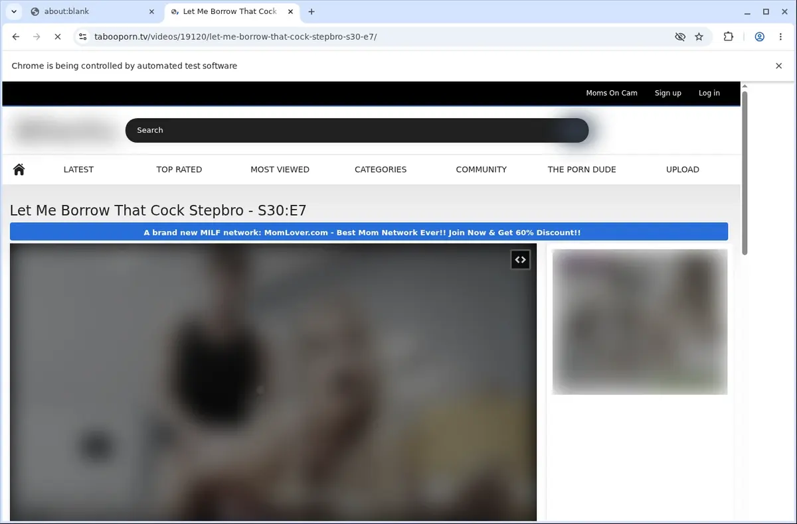797x524 pixels.
Task: Click the browser back arrow
Action: pyautogui.click(x=16, y=37)
